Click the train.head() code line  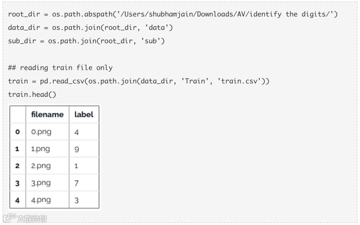(32, 94)
